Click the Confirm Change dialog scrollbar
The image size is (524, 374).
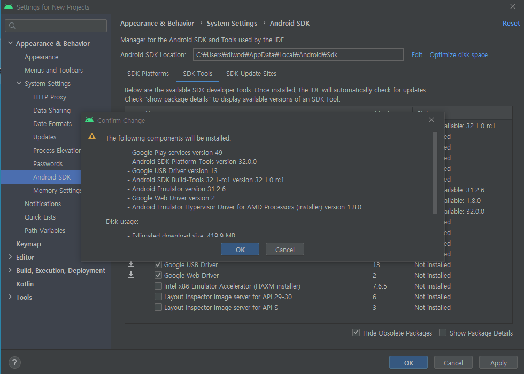(x=435, y=173)
